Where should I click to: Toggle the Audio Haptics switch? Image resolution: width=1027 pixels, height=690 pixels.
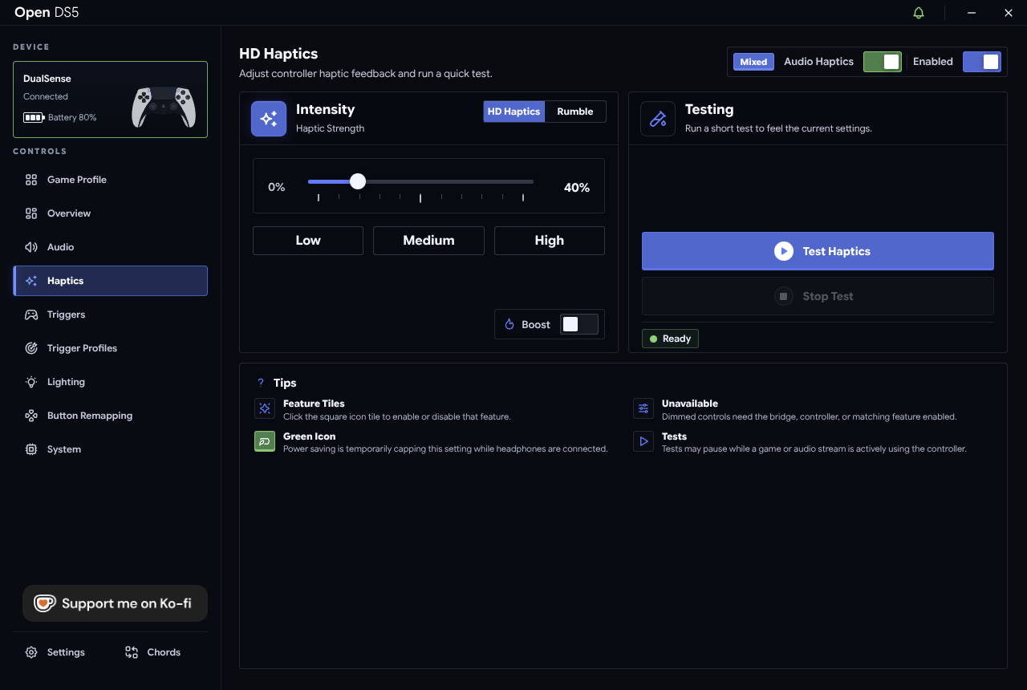coord(883,62)
